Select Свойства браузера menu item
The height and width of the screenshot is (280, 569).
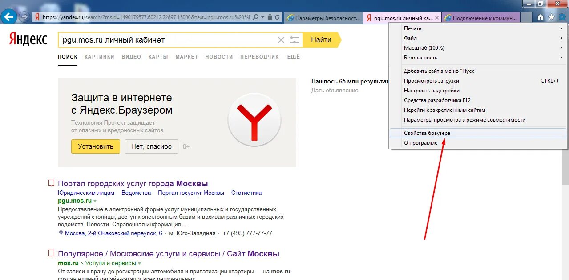point(477,133)
